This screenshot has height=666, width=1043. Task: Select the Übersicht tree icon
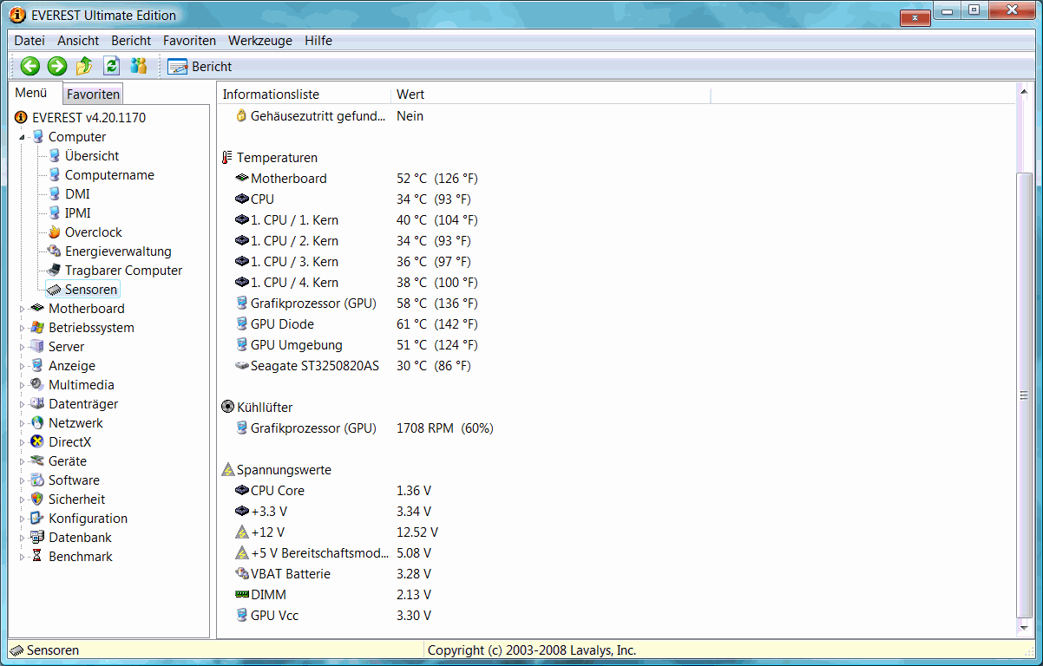click(55, 156)
